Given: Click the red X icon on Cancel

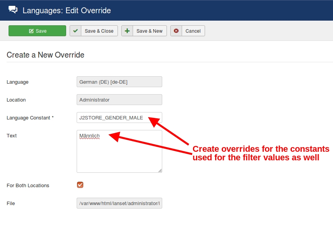Looking at the screenshot, I should [x=176, y=31].
